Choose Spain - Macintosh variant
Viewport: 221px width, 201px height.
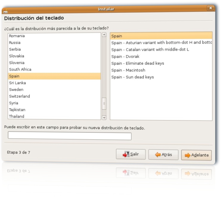pos(128,70)
